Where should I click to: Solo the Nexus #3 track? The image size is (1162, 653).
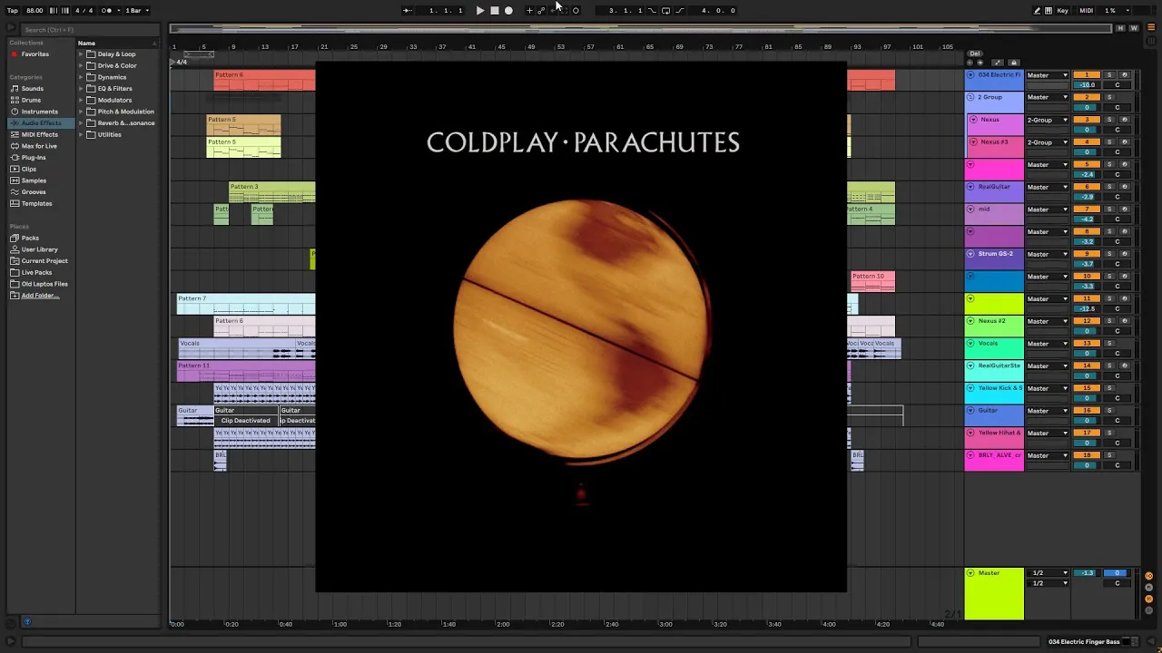pyautogui.click(x=1108, y=142)
